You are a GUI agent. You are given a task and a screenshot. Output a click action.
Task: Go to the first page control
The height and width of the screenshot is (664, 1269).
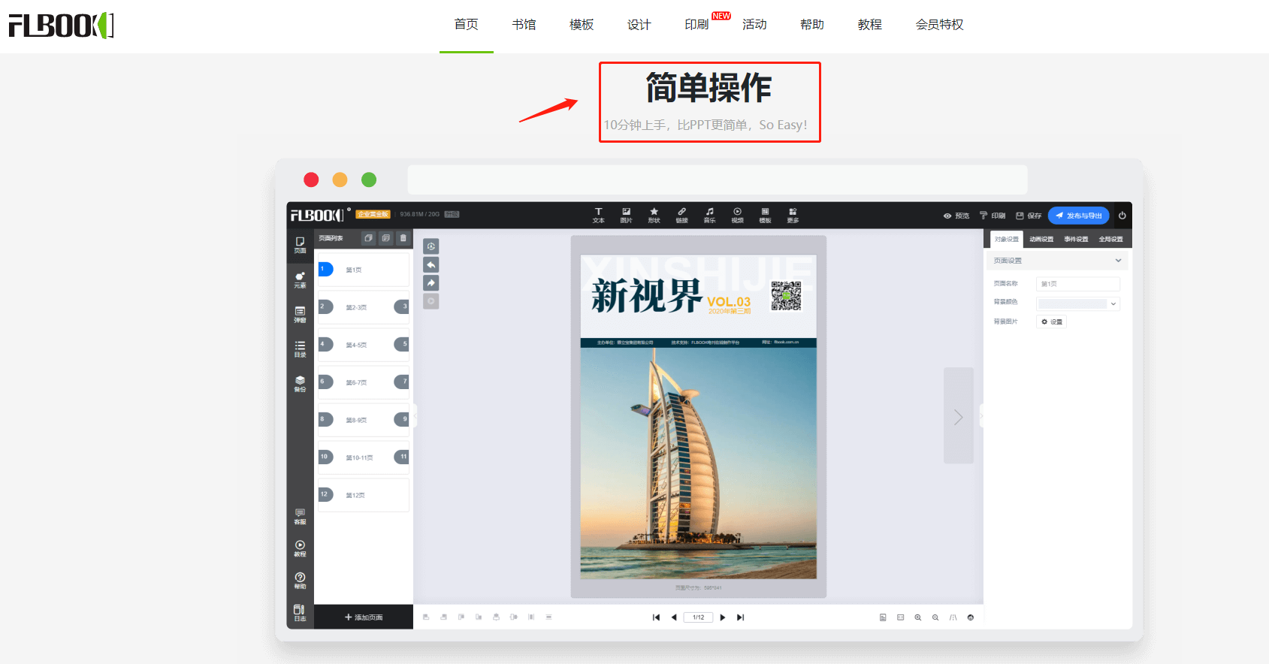656,617
